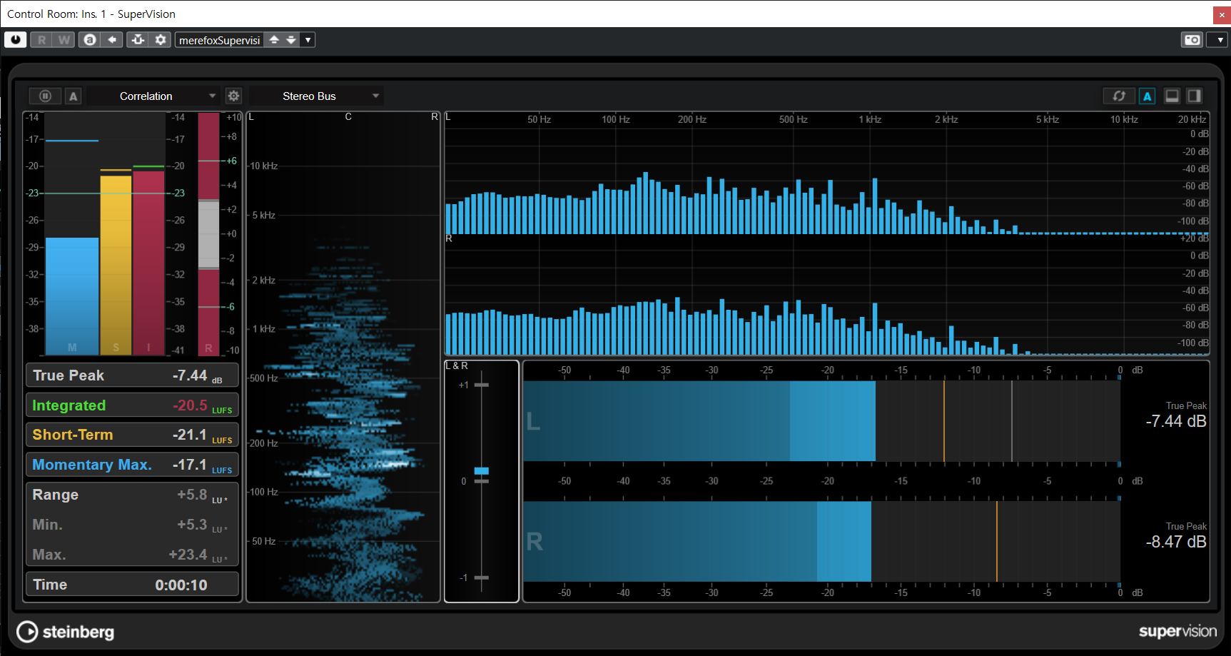Click the camera snapshot icon
The width and height of the screenshot is (1231, 656).
[x=1192, y=40]
